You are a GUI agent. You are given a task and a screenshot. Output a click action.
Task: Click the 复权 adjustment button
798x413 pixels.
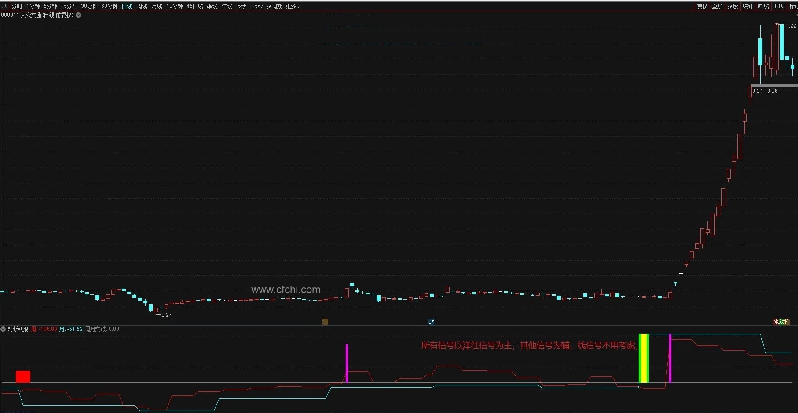[x=703, y=6]
